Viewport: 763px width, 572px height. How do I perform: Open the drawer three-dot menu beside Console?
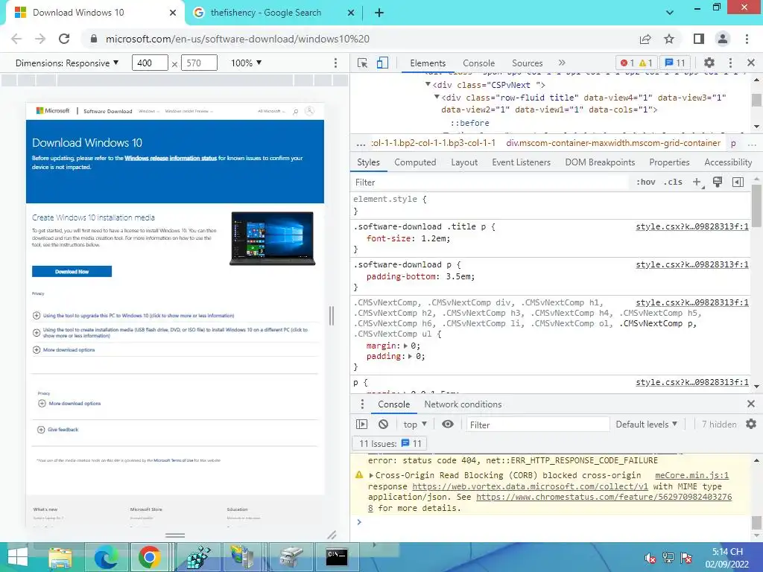pyautogui.click(x=362, y=404)
